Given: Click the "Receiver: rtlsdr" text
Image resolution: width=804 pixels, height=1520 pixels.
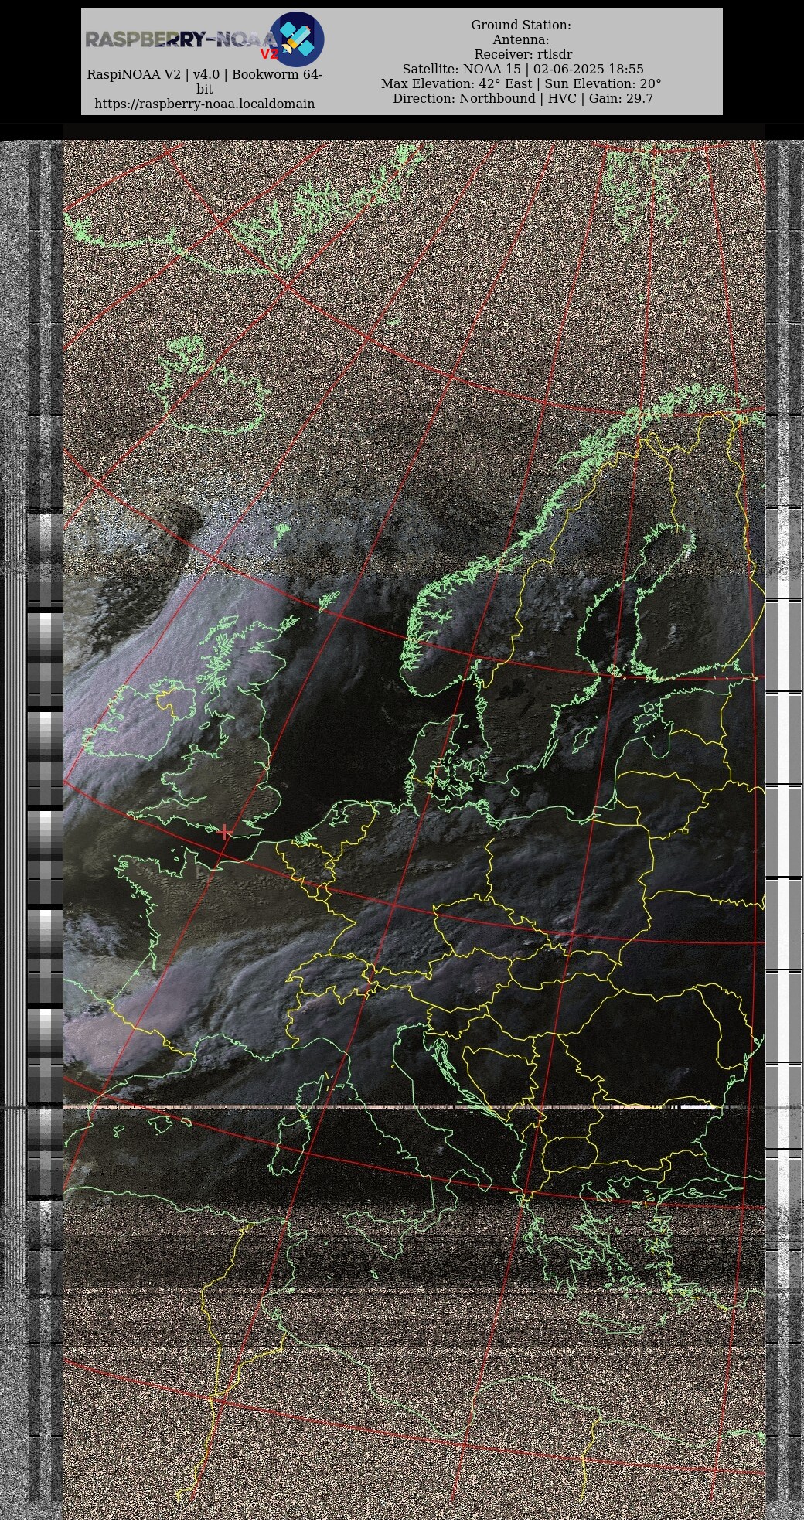Looking at the screenshot, I should tap(523, 54).
